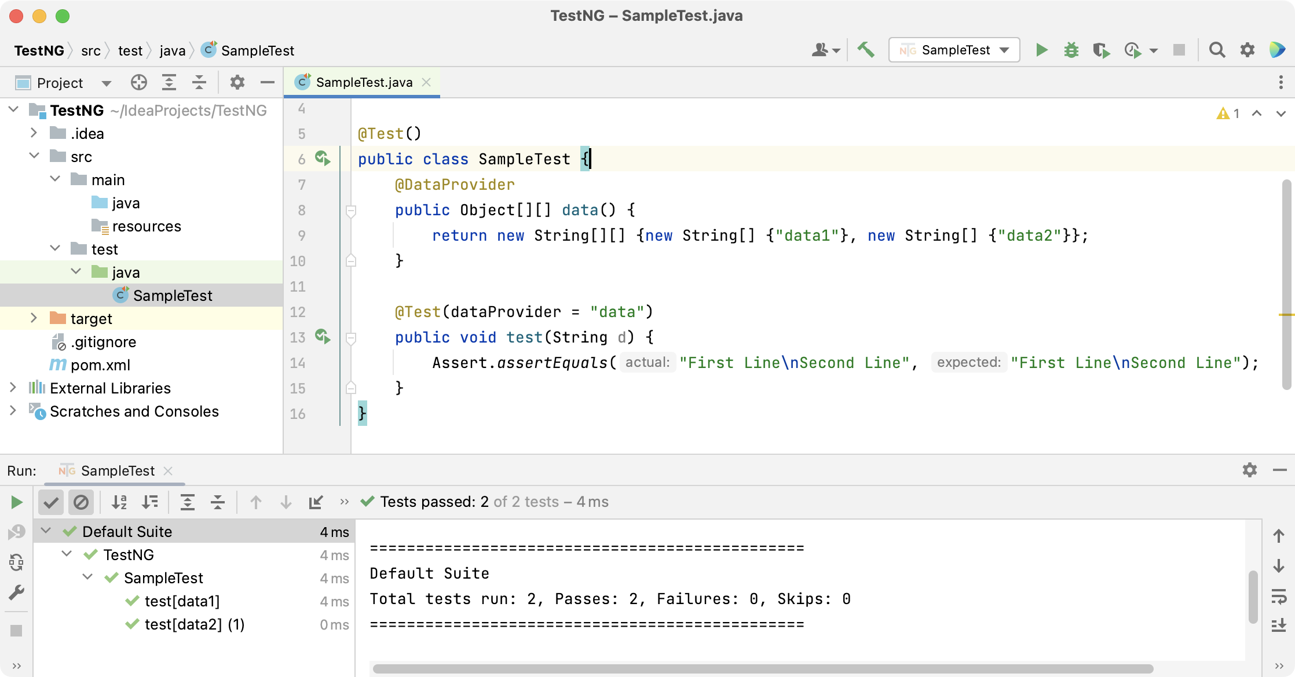Export test results icon
This screenshot has height=677, width=1295.
(x=316, y=502)
